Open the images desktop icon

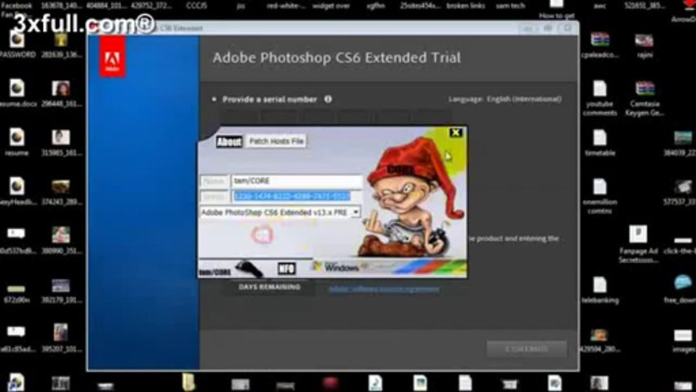coord(683,340)
